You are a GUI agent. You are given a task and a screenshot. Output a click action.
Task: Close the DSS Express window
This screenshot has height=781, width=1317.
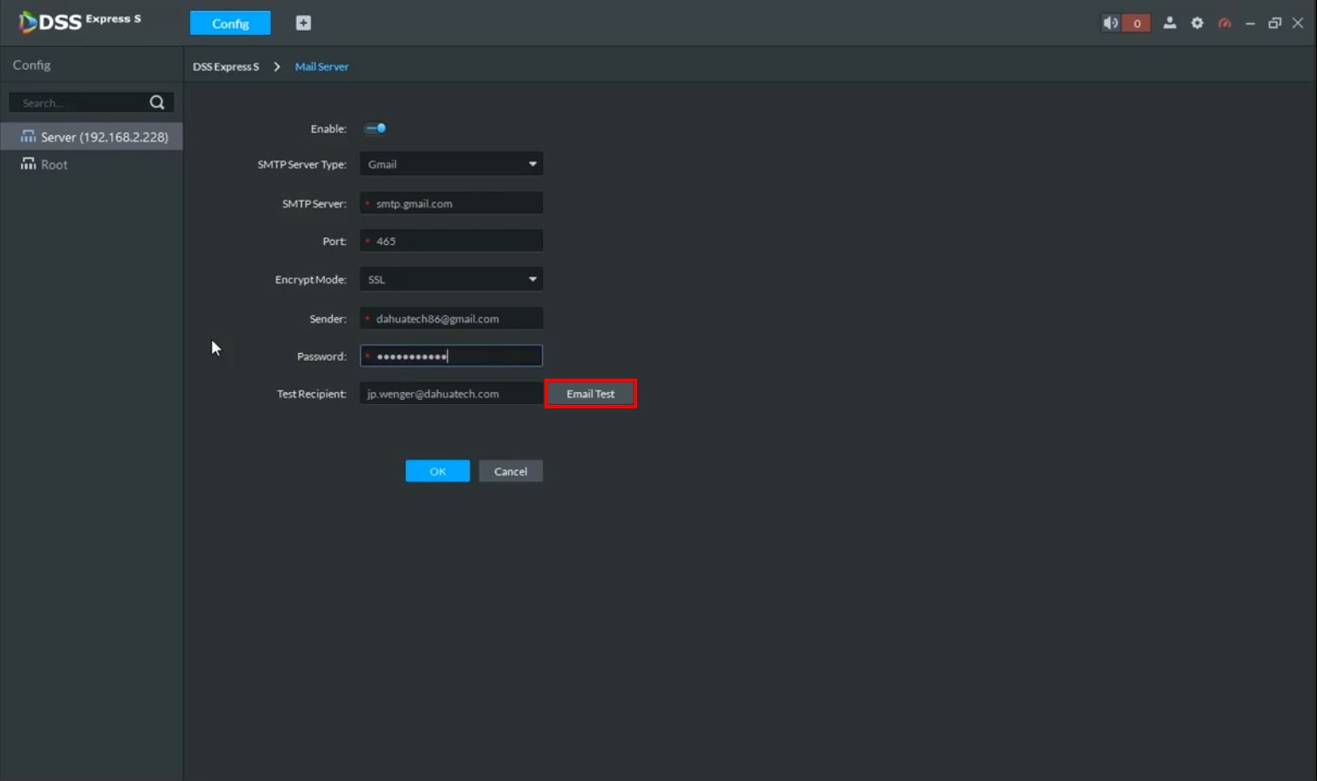tap(1297, 23)
